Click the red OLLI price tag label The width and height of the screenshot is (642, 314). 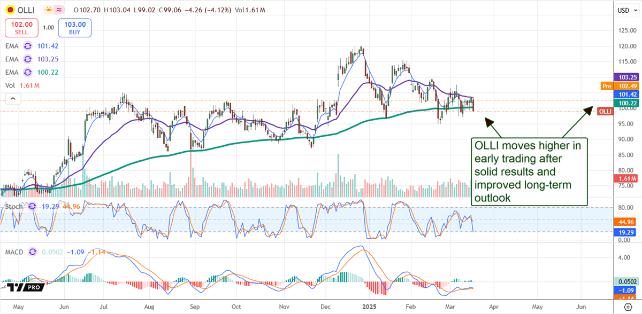point(605,111)
